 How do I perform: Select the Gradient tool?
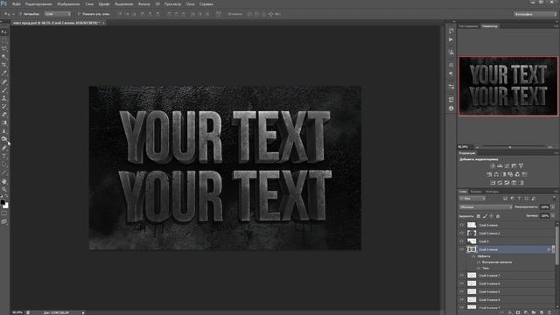[3, 122]
